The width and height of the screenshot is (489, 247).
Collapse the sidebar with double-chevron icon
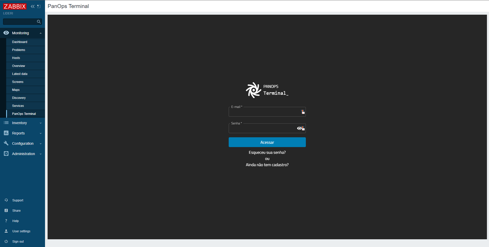point(33,6)
